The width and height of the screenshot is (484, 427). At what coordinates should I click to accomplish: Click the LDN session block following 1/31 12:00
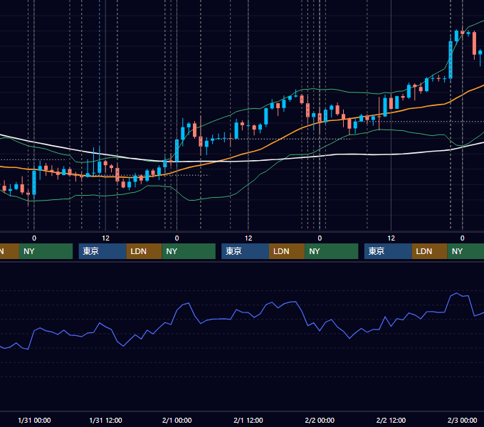click(144, 251)
